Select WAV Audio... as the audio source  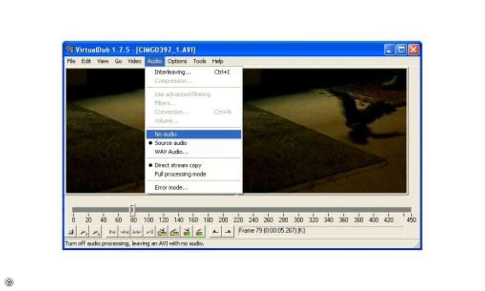tap(194, 152)
